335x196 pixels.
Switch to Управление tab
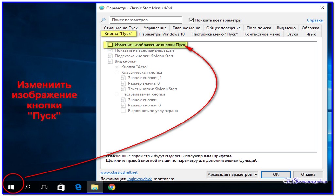[155, 28]
